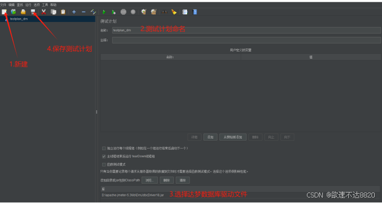The image size is (382, 203).
Task: Click the Stop test octagon icon
Action: 124,12
